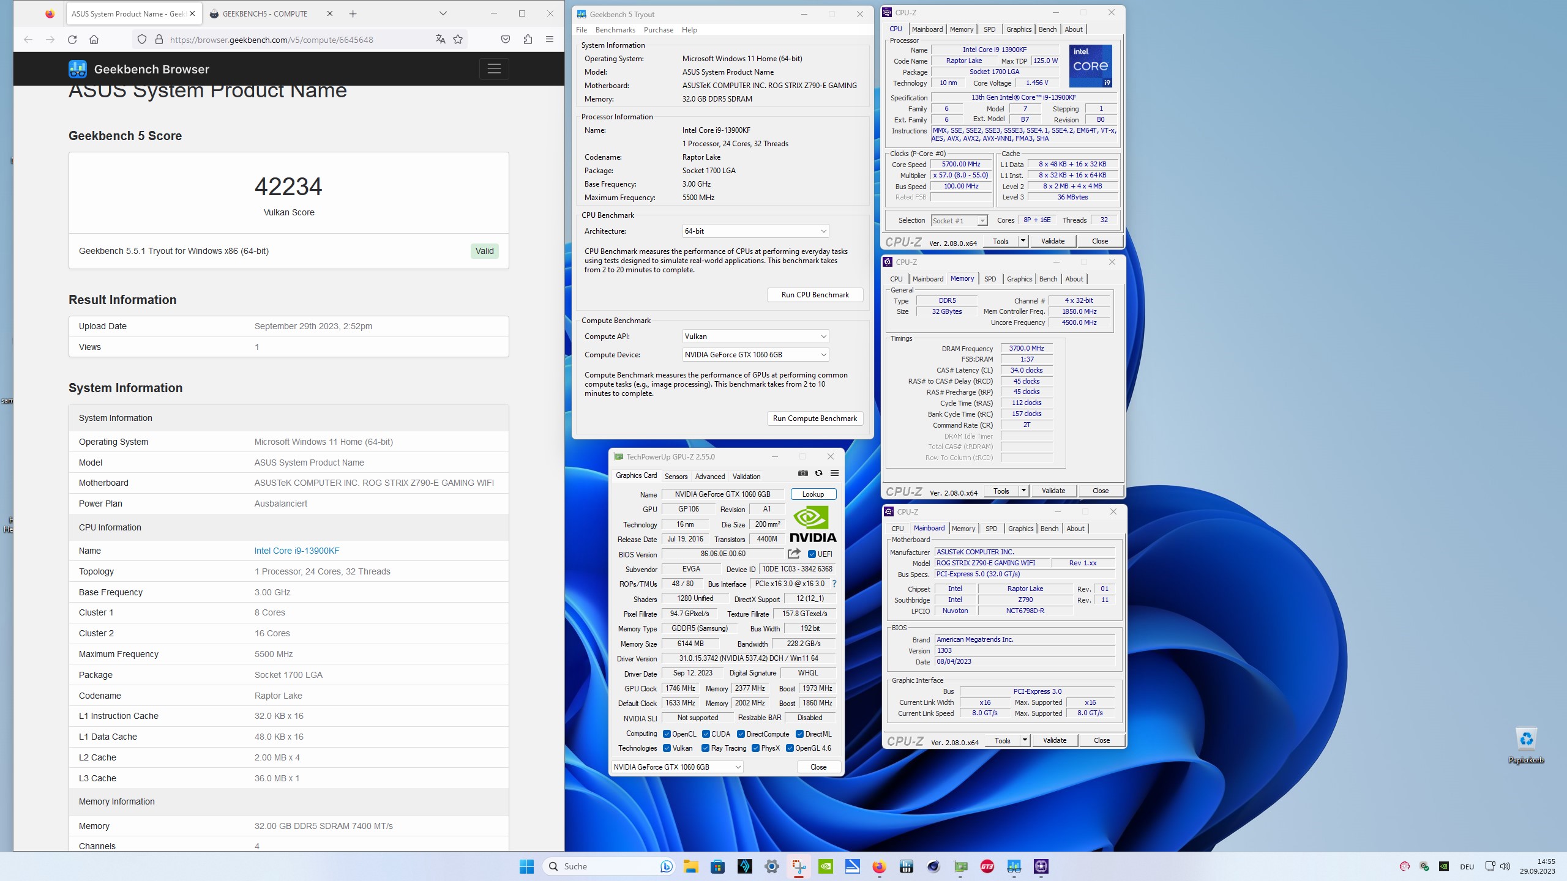Reload the page in Firefox

click(72, 40)
